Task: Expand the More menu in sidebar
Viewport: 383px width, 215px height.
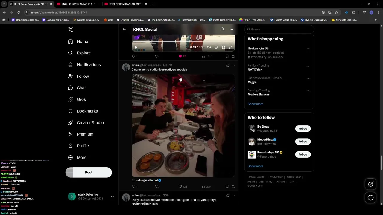Action: coord(77,157)
